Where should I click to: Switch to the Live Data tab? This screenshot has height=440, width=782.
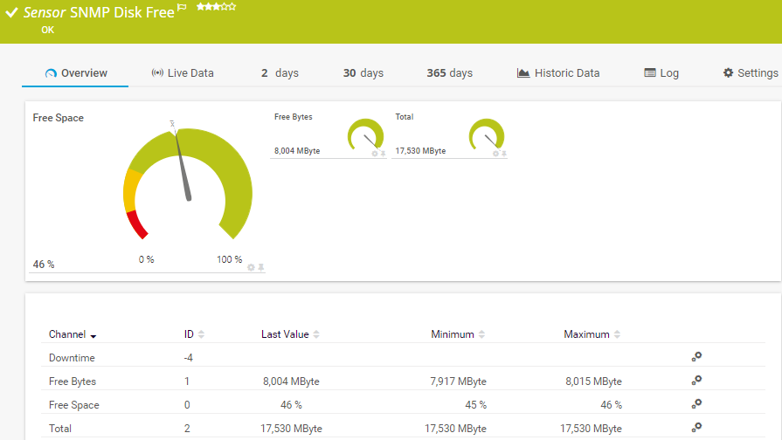click(x=183, y=73)
